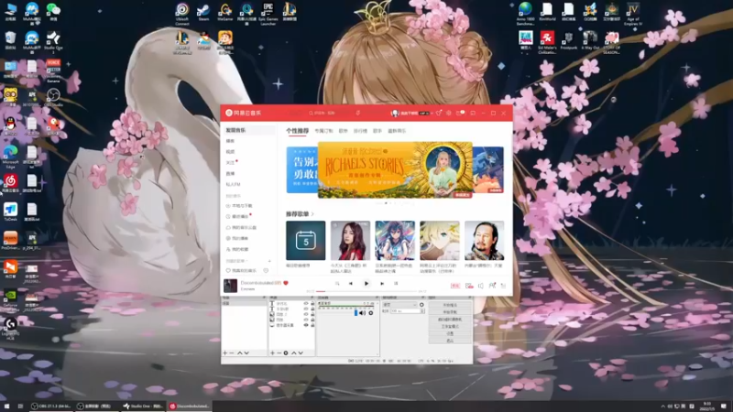The height and width of the screenshot is (412, 733).
Task: Open the user avatar in the title bar
Action: [395, 113]
